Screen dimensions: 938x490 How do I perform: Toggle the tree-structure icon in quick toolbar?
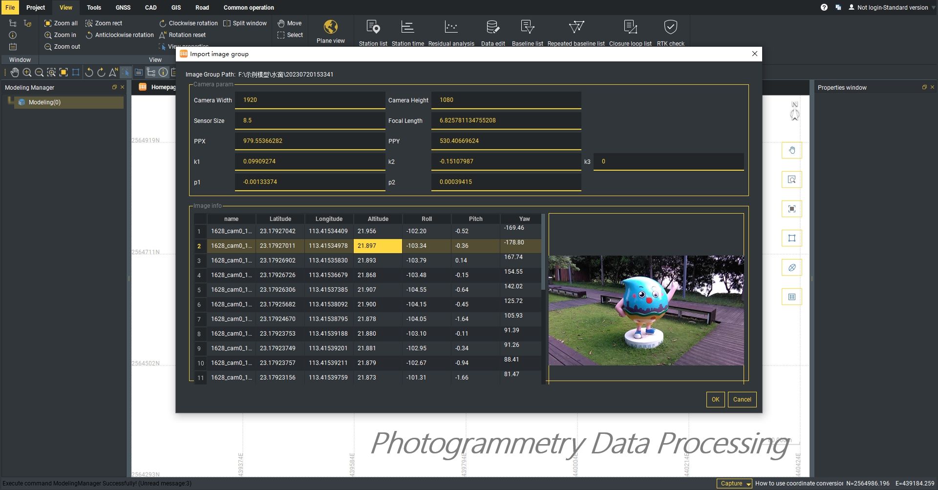(151, 73)
